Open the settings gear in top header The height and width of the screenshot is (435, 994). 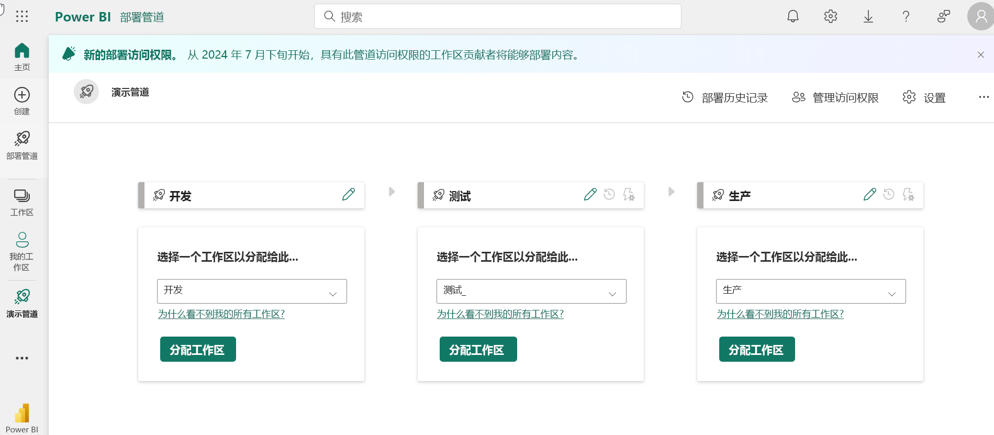831,16
